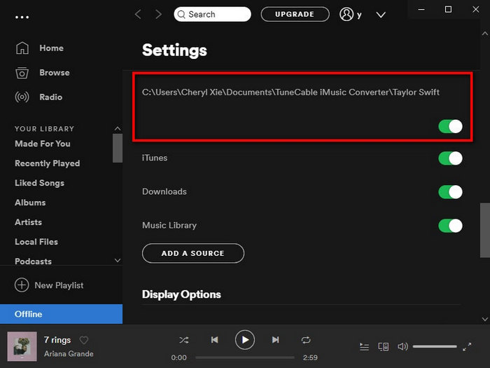
Task: Open Made For You
Action: [43, 144]
